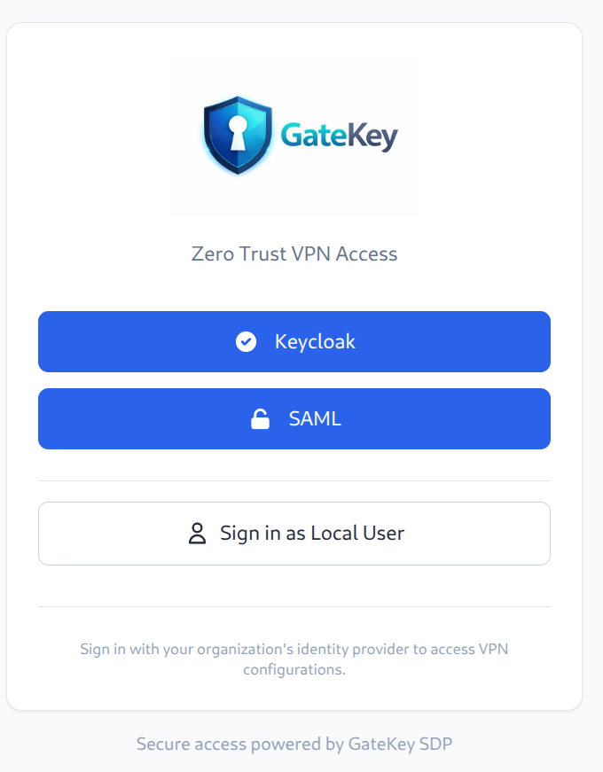Click Secure access powered by GateKey SDP
The image size is (603, 772).
(x=294, y=744)
